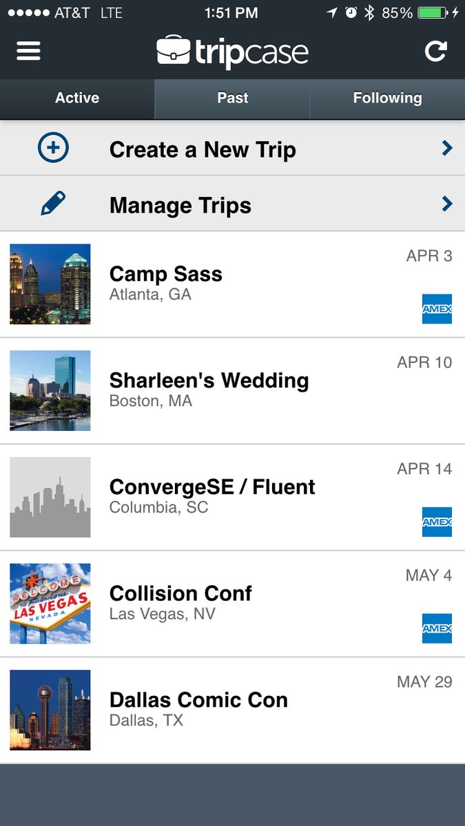The height and width of the screenshot is (826, 465).
Task: Tap the Las Vegas sign thumbnail
Action: point(50,604)
